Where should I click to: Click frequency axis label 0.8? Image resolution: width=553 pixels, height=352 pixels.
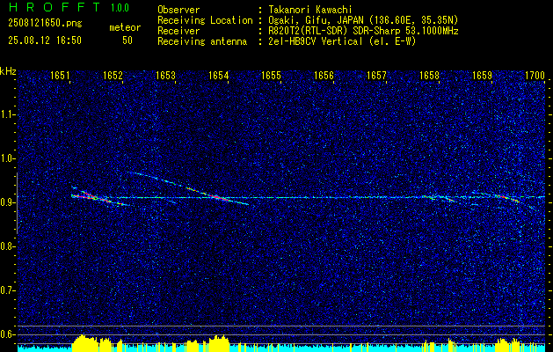tap(7, 246)
